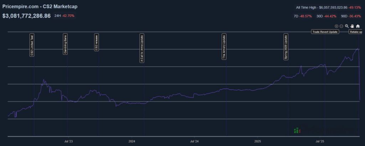The height and width of the screenshot is (146, 365).
Task: Activate the magnifier selection zoom tool
Action: pyautogui.click(x=347, y=26)
